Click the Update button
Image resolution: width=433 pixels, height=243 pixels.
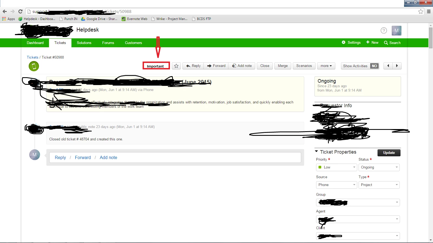coord(389,153)
